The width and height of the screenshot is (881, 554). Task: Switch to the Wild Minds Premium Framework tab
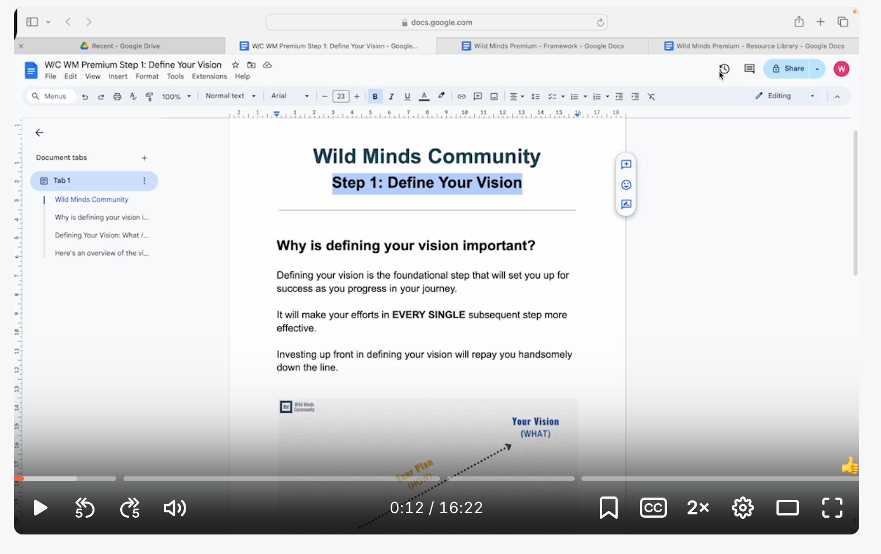pyautogui.click(x=542, y=46)
